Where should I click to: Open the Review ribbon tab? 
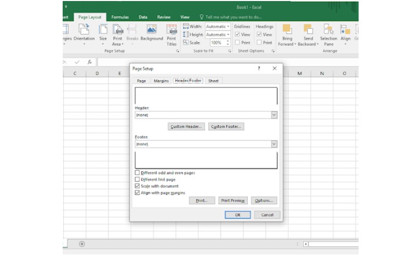(164, 17)
